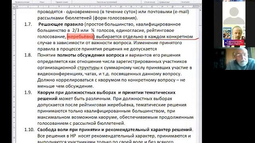Click the line "голосованием с рассылкой бюллетеней."
The height and width of the screenshot is (143, 255).
click(81, 124)
